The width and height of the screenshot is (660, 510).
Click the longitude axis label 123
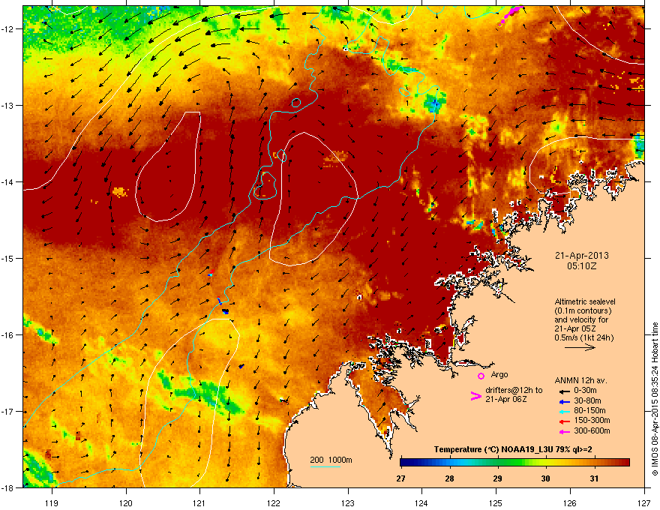(348, 502)
